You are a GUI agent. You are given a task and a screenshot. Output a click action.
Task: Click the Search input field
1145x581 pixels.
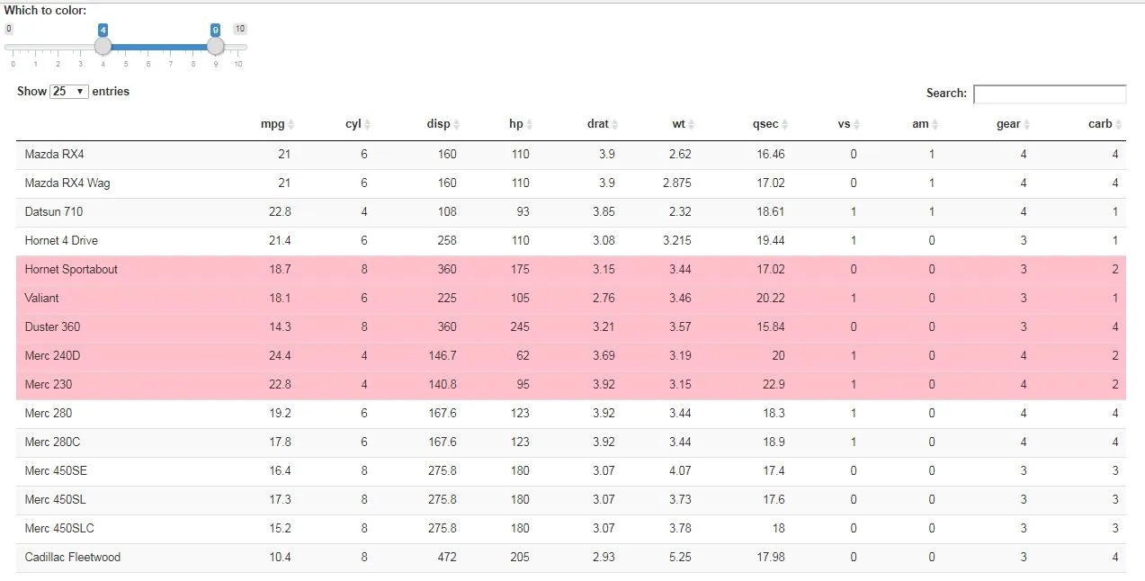tap(1049, 94)
